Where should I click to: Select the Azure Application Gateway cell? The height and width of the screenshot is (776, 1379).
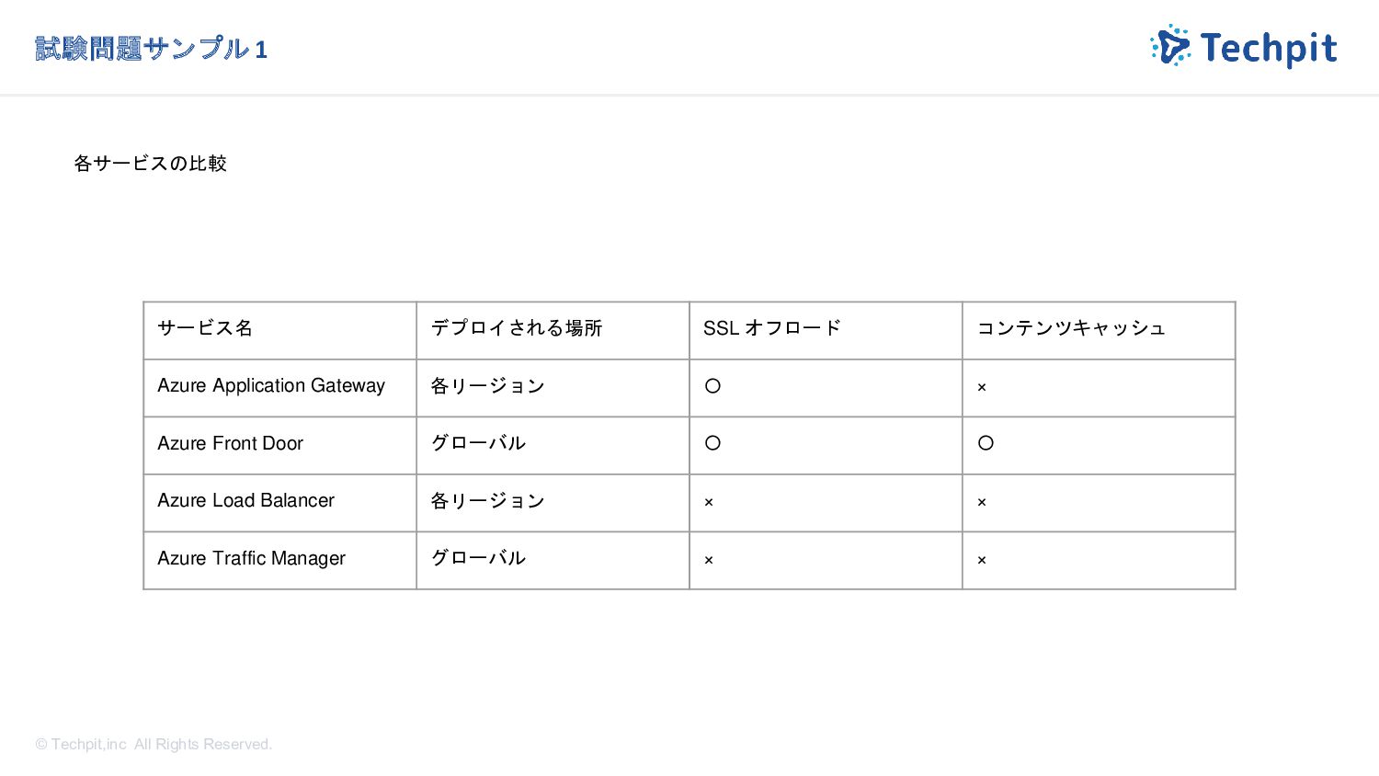(280, 388)
